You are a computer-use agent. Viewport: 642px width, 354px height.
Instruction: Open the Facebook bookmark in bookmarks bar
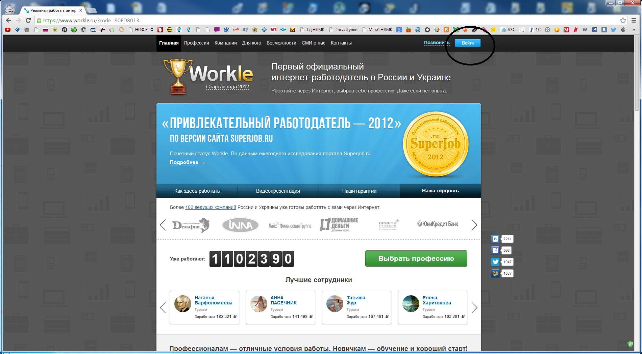click(595, 30)
